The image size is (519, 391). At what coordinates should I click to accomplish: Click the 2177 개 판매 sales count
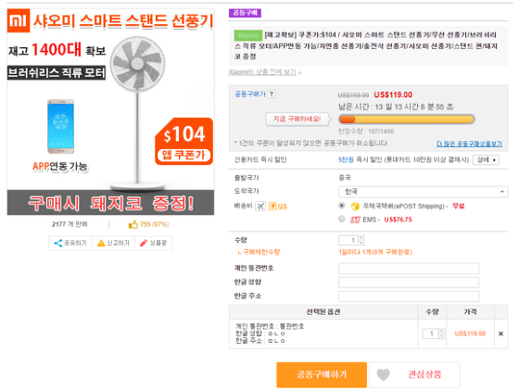tap(70, 224)
